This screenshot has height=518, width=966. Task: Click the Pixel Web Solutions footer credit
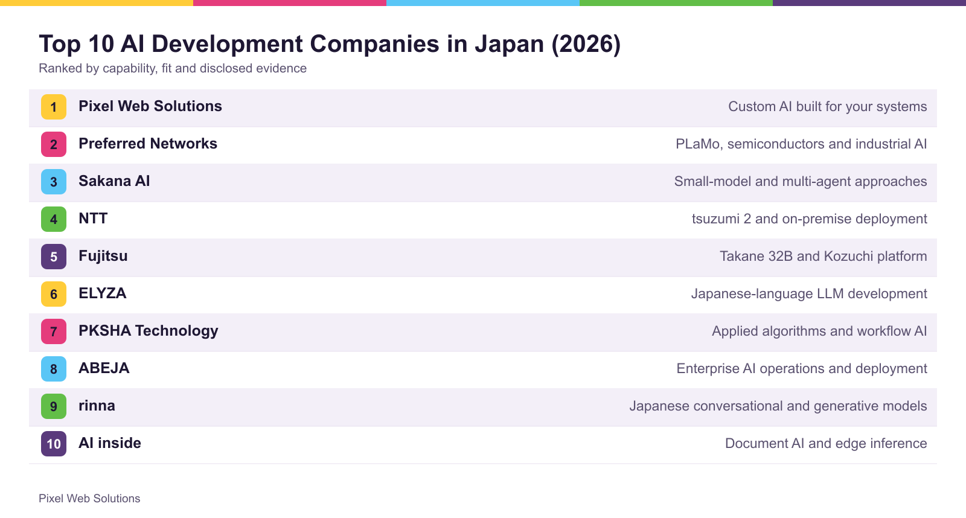(89, 499)
